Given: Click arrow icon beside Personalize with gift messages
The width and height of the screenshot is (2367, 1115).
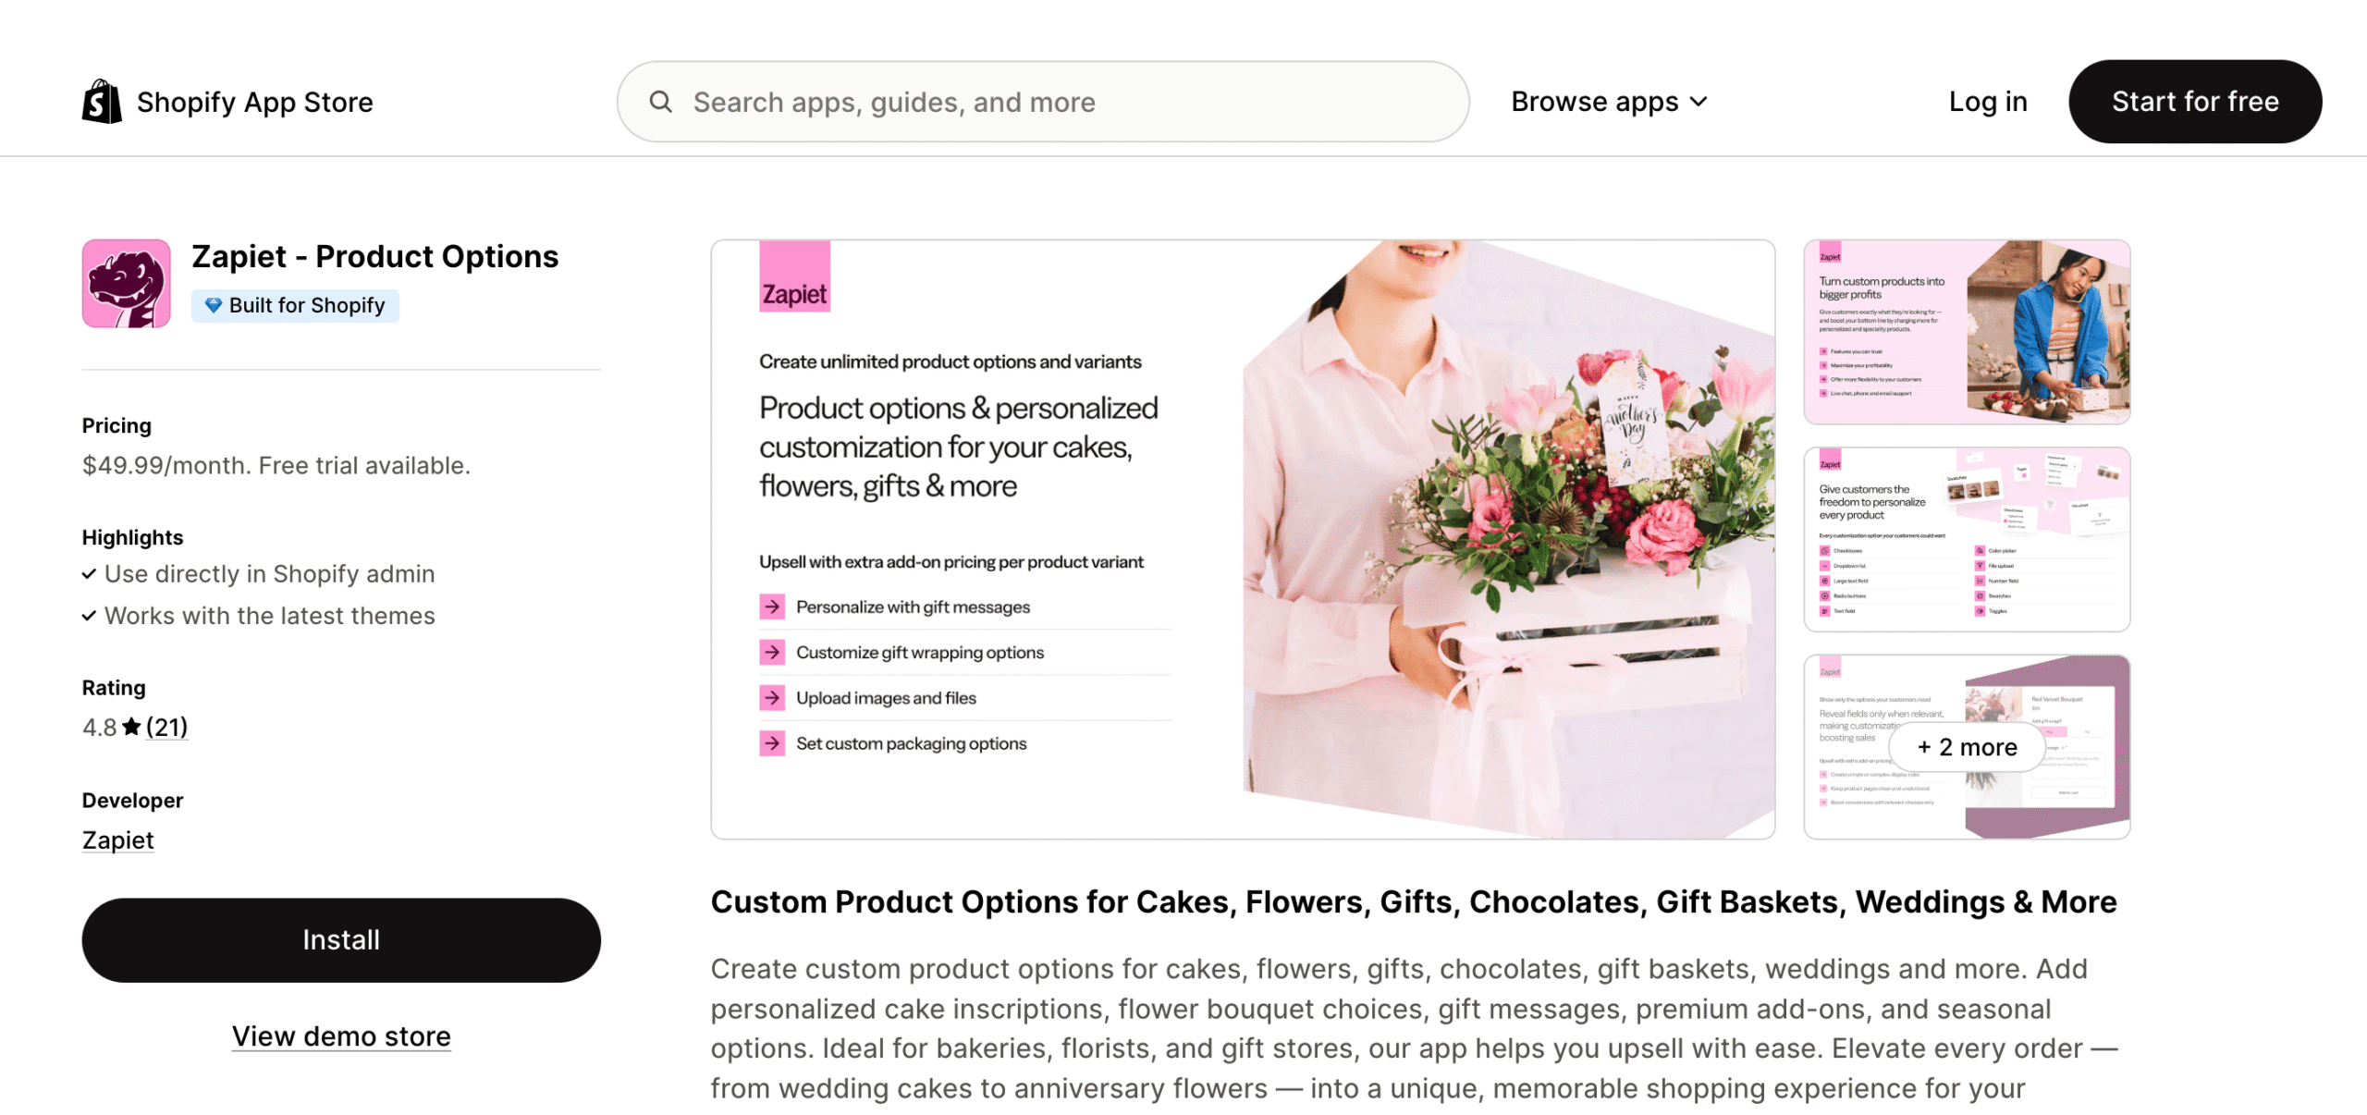Looking at the screenshot, I should [x=772, y=607].
